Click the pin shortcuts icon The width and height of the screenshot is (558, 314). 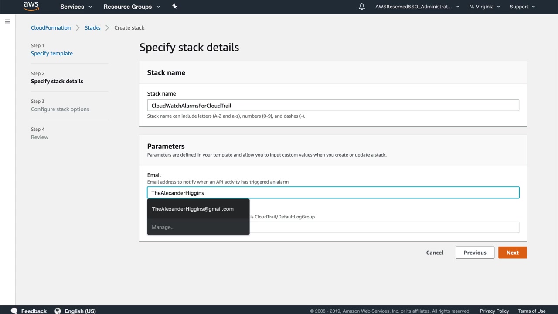(174, 7)
